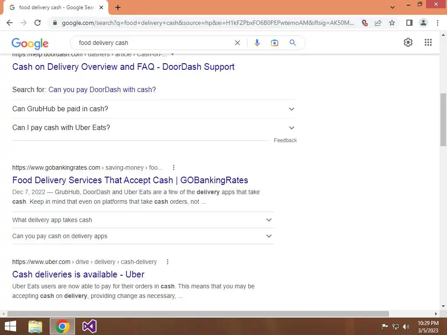Open more options for Uber result
This screenshot has width=447, height=335.
168,262
